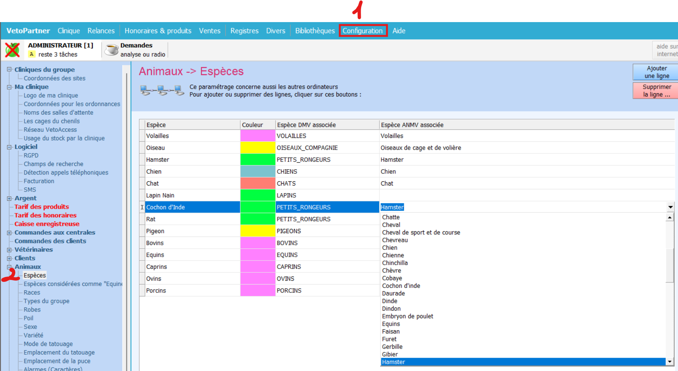Select Cochon d'inde in the dropdown list

tap(401, 286)
